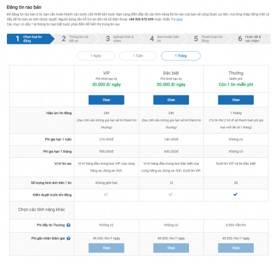Open the Trợ giúp help link
The height and width of the screenshot is (262, 274).
click(x=177, y=19)
